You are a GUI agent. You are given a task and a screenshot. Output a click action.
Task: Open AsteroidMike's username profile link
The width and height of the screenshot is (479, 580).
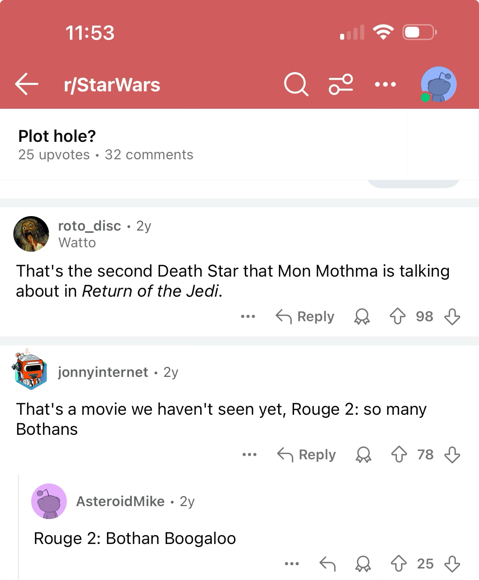120,501
